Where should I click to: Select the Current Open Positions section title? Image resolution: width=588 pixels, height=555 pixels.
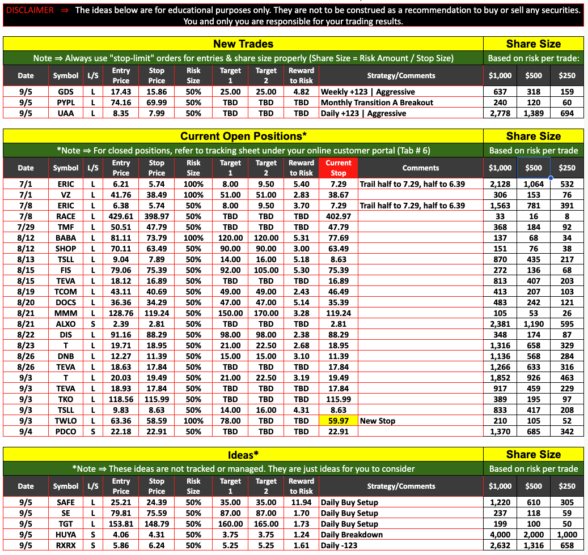pos(243,136)
